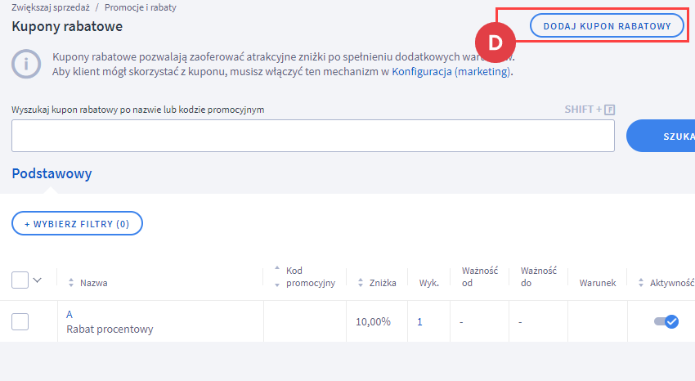Go to Zwiększaj sprzedaż breadcrumb
Image resolution: width=695 pixels, height=381 pixels.
click(51, 7)
